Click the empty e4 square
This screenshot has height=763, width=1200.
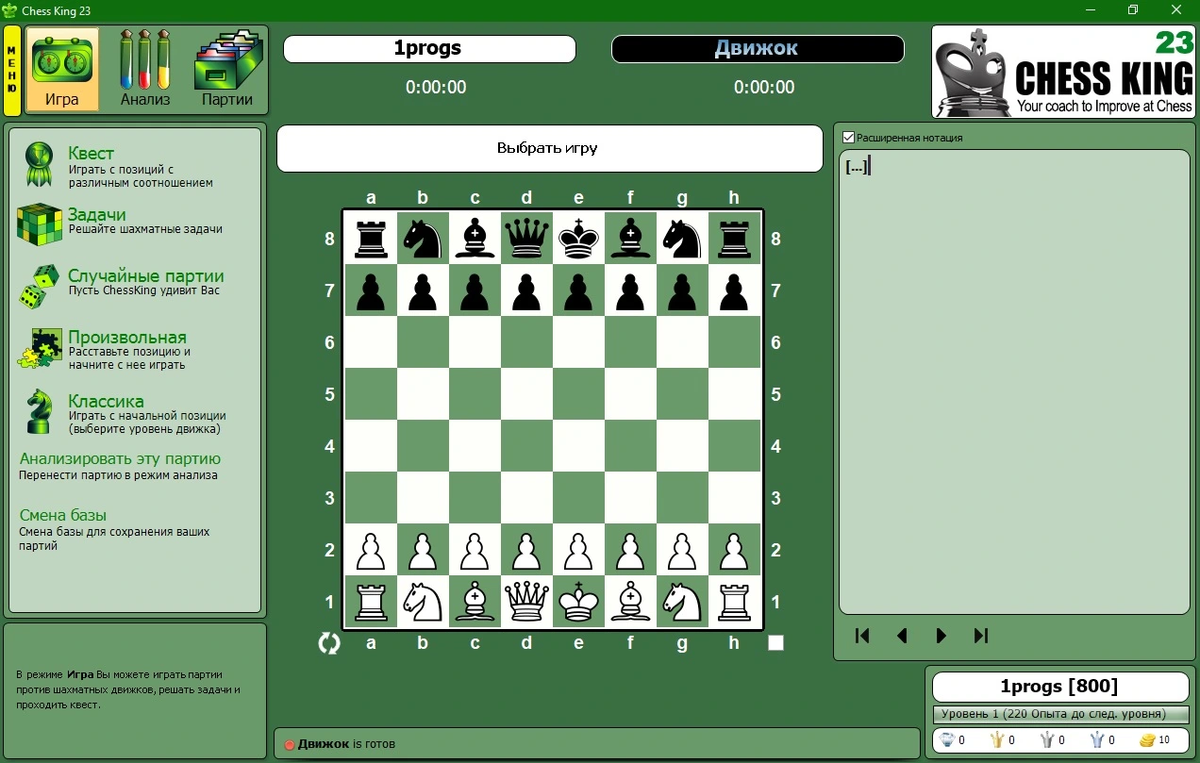578,446
